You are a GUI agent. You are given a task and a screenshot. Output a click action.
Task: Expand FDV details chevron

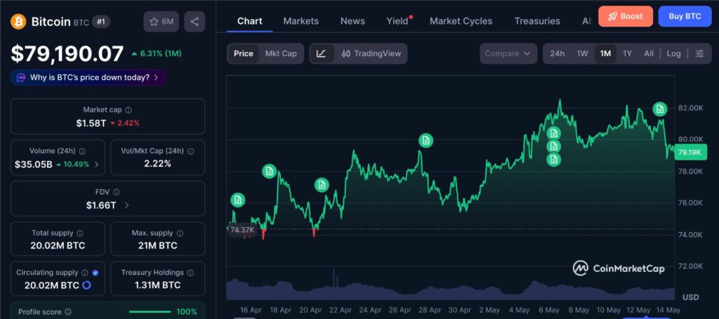click(x=126, y=205)
